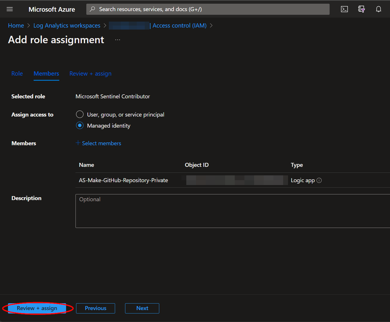Screen dimensions: 390x322
Task: Focus the search resources input field
Action: [x=208, y=9]
